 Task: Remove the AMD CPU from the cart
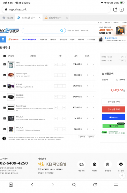click(x=94, y=64)
